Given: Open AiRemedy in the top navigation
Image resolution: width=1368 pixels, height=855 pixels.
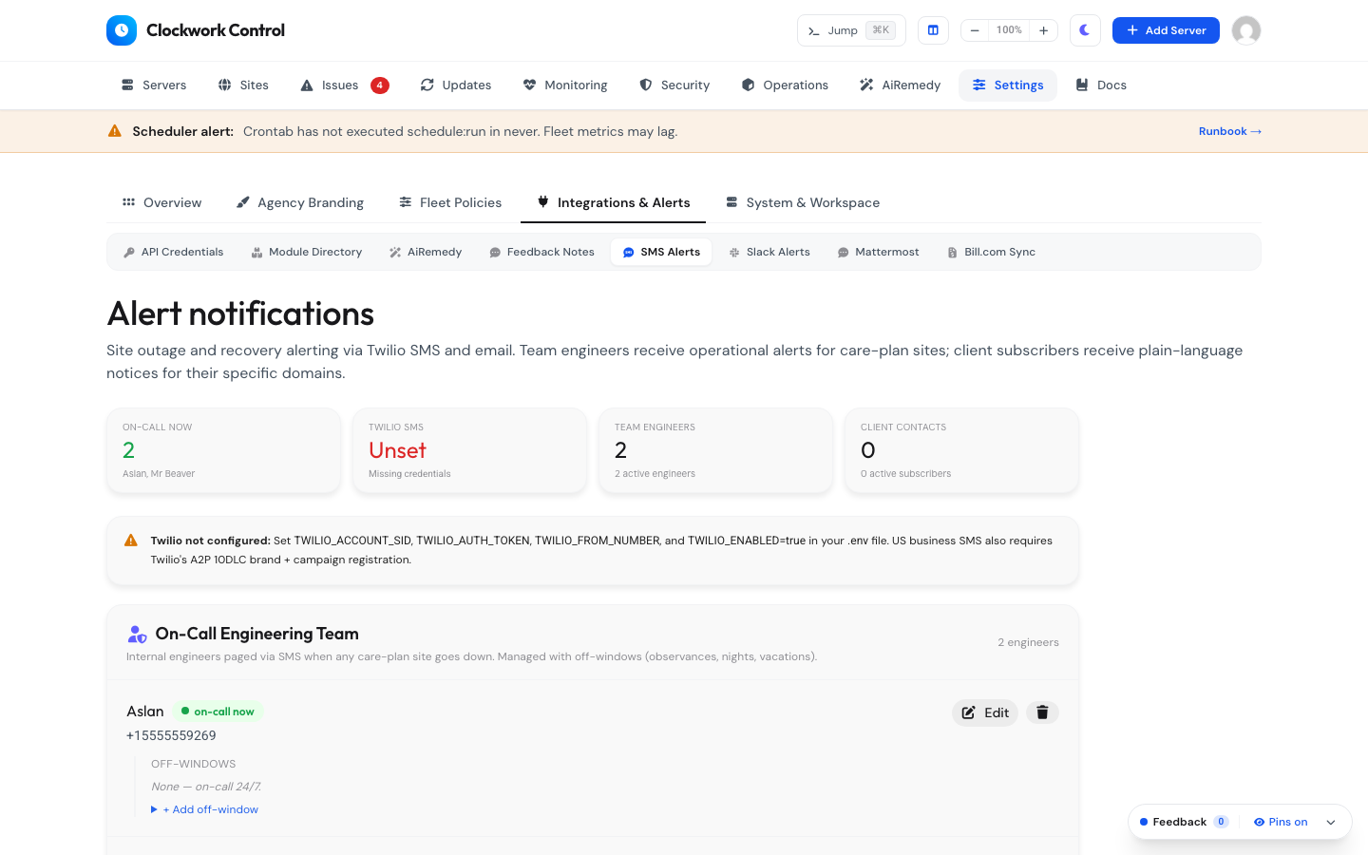Looking at the screenshot, I should click(900, 85).
